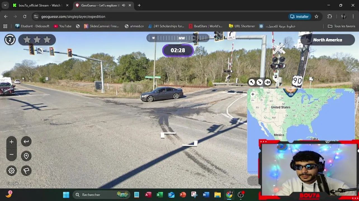
Task: Open the Snipping Tool taskbar icon
Action: point(194,195)
